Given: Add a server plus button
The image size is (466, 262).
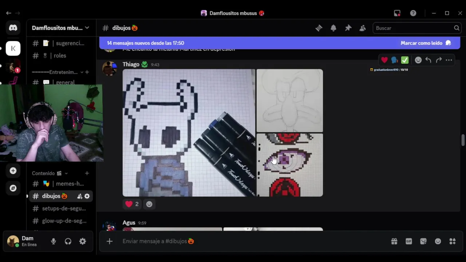Looking at the screenshot, I should pos(13,171).
